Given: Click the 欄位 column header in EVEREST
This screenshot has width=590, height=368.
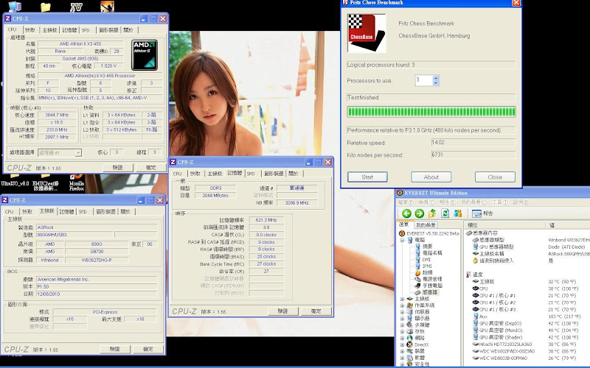Looking at the screenshot, I should (x=505, y=225).
